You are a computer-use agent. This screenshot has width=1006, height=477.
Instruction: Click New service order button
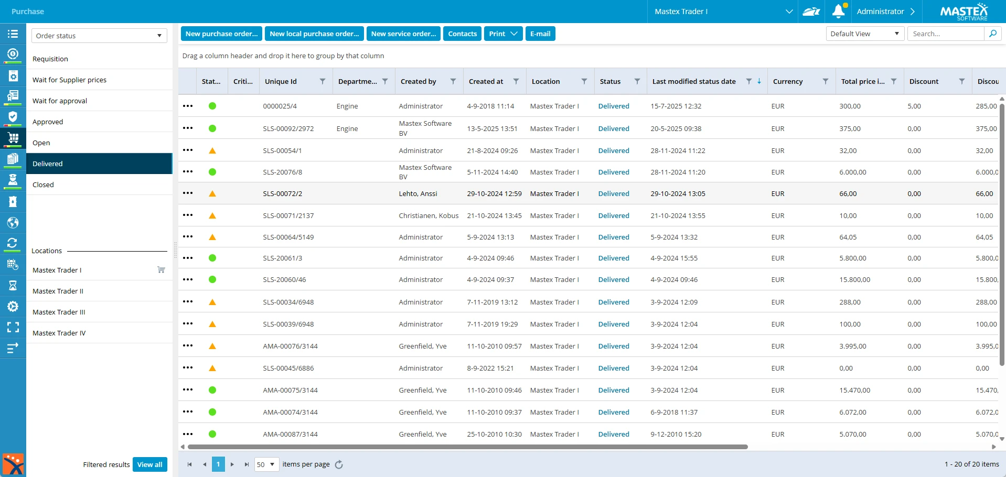point(403,34)
